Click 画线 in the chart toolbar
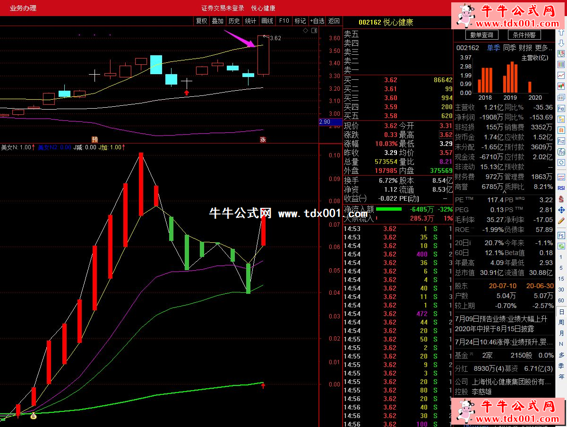Image resolution: width=567 pixels, height=427 pixels. tap(267, 21)
